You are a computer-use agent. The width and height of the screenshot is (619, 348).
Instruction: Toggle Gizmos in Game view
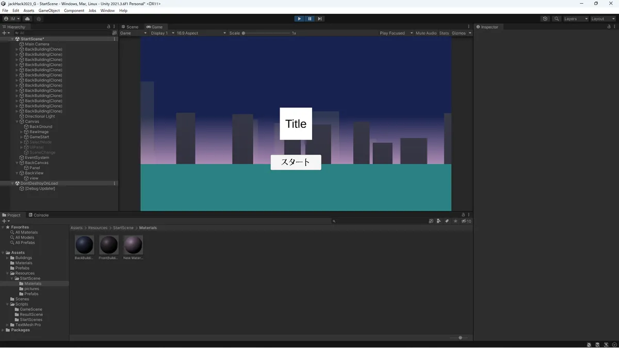tap(459, 33)
